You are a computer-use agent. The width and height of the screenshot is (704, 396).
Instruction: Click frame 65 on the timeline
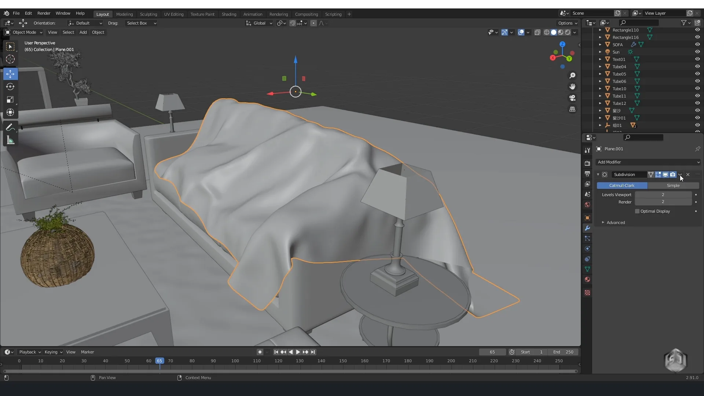159,361
